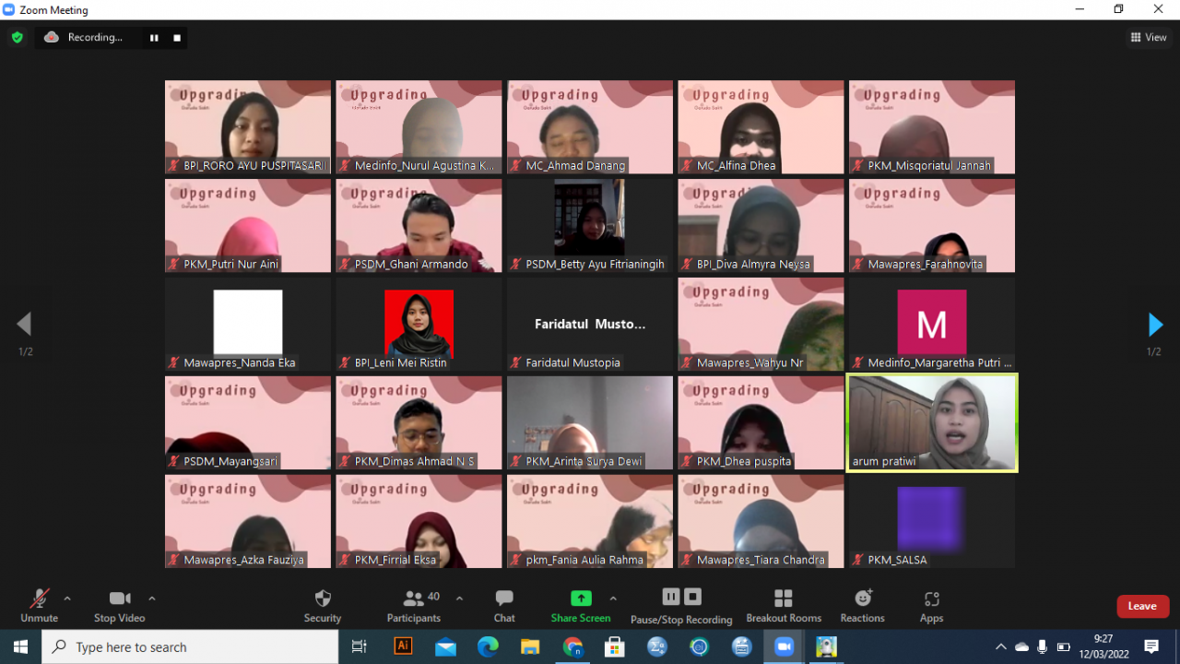Click the green Share Screen icon
Viewport: 1180px width, 664px height.
tap(581, 599)
